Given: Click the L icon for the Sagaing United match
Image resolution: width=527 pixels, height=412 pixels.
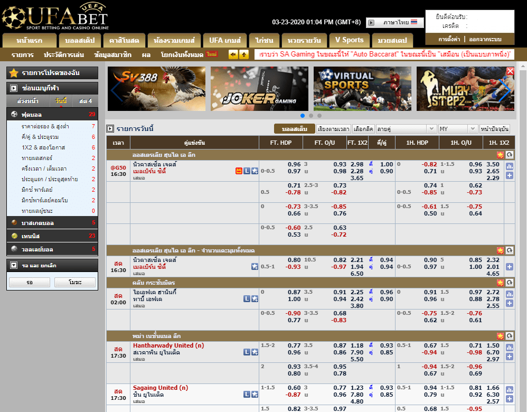Looking at the screenshot, I should click(247, 394).
